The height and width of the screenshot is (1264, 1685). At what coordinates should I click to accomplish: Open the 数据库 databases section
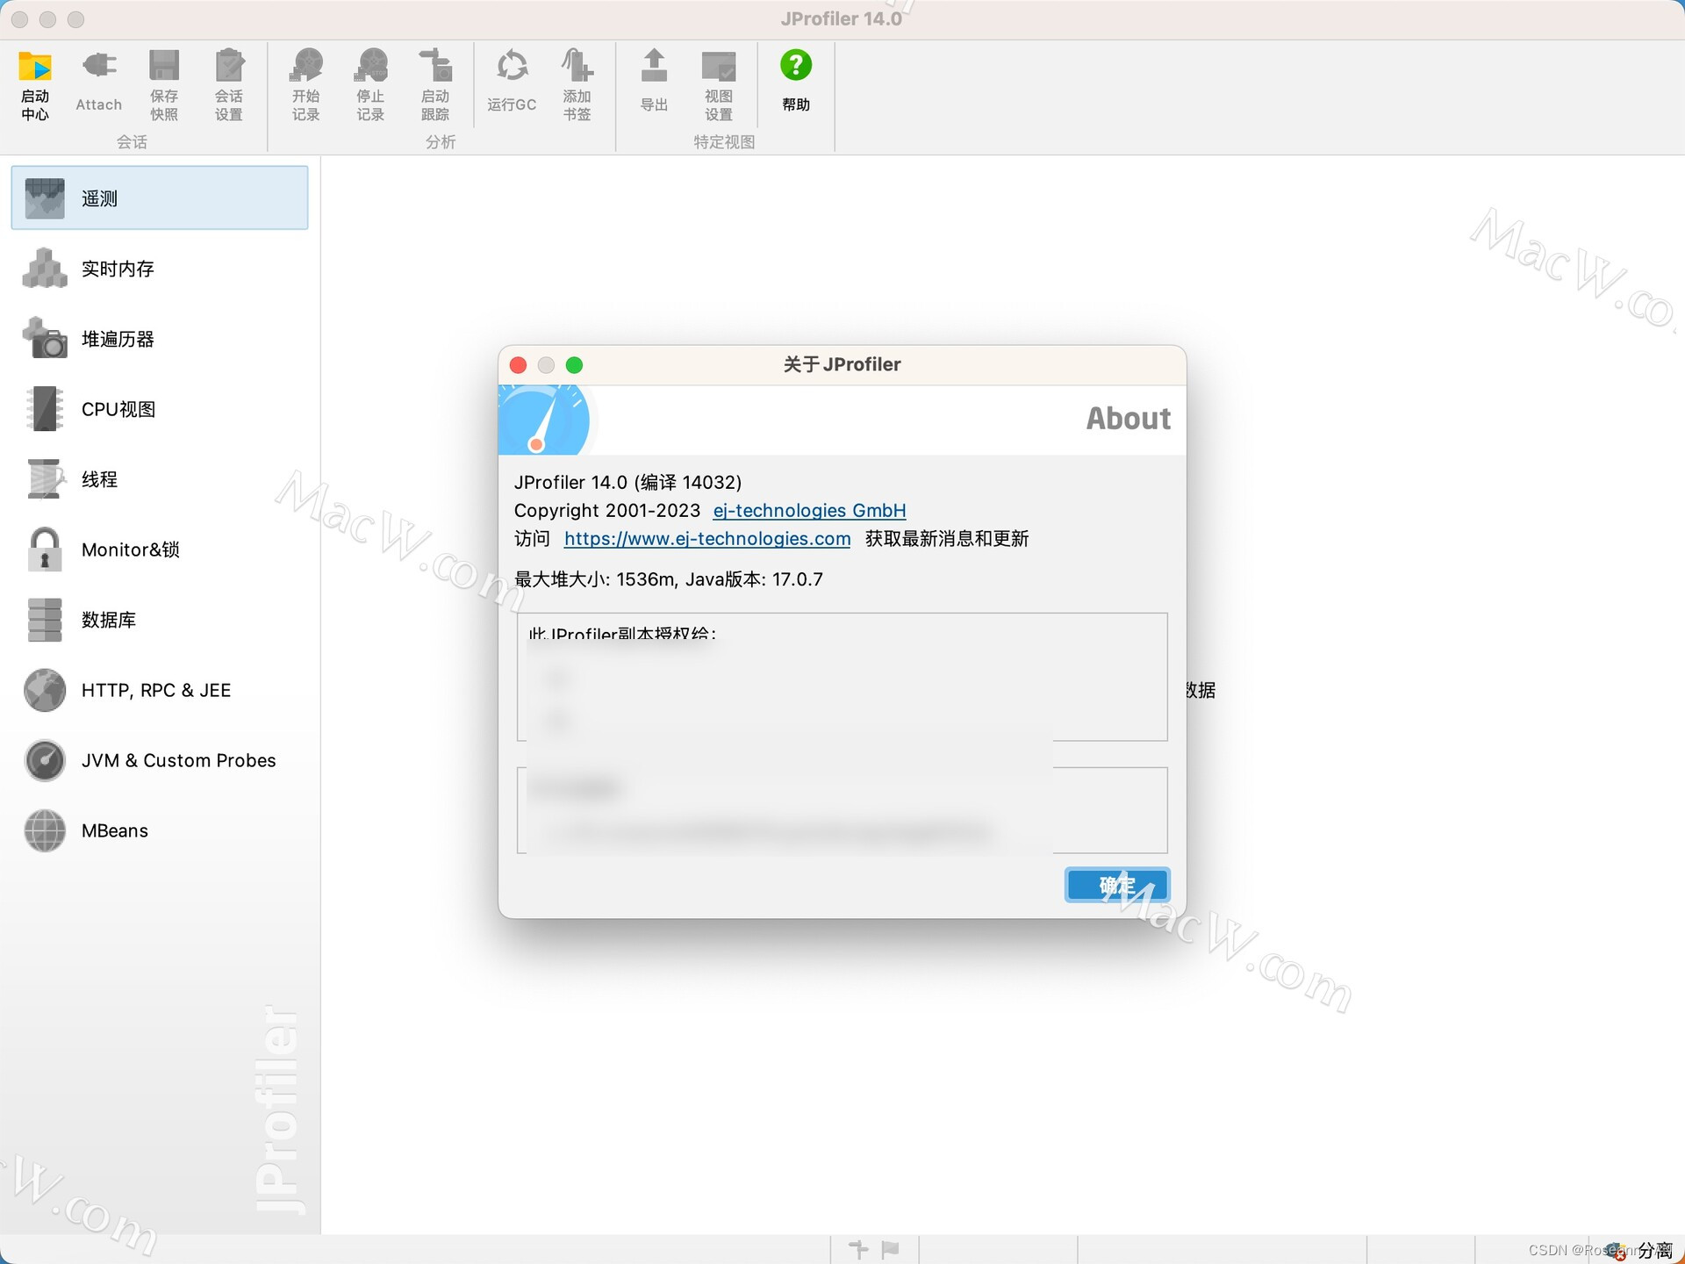tap(160, 620)
